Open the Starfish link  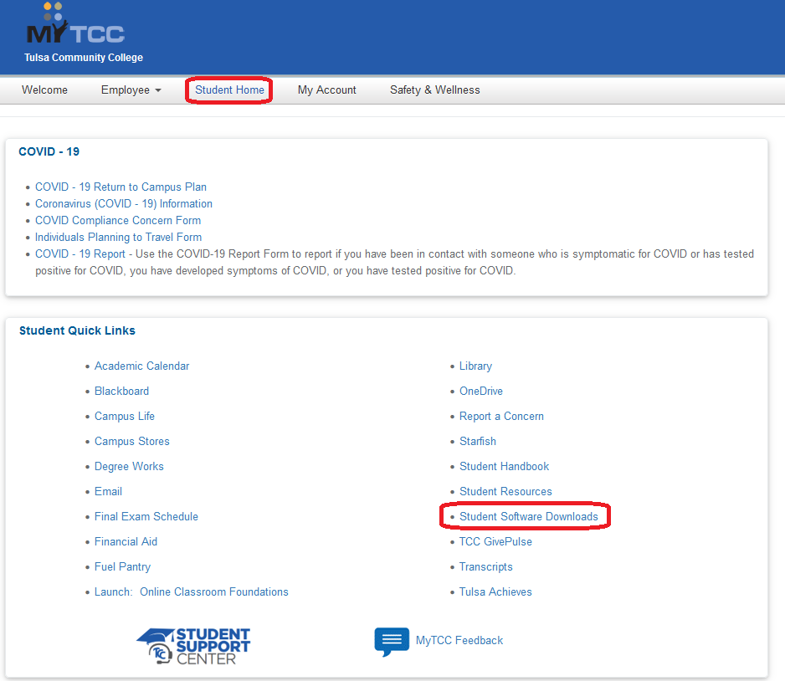coord(478,442)
